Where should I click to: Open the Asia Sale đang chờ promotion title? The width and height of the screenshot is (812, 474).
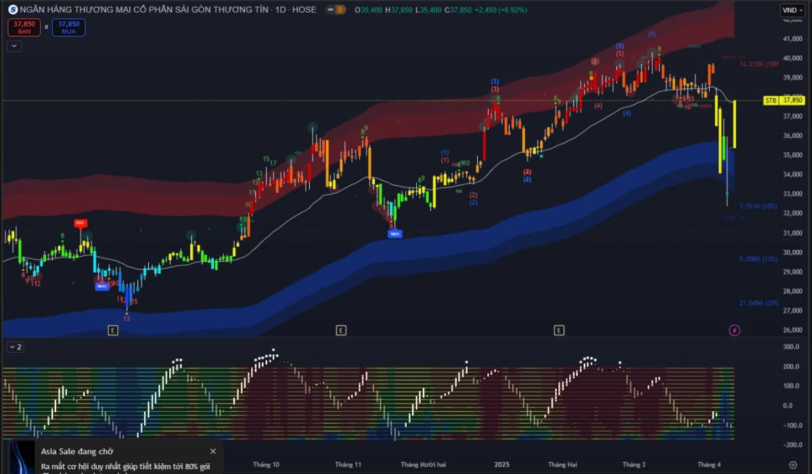[x=77, y=451]
